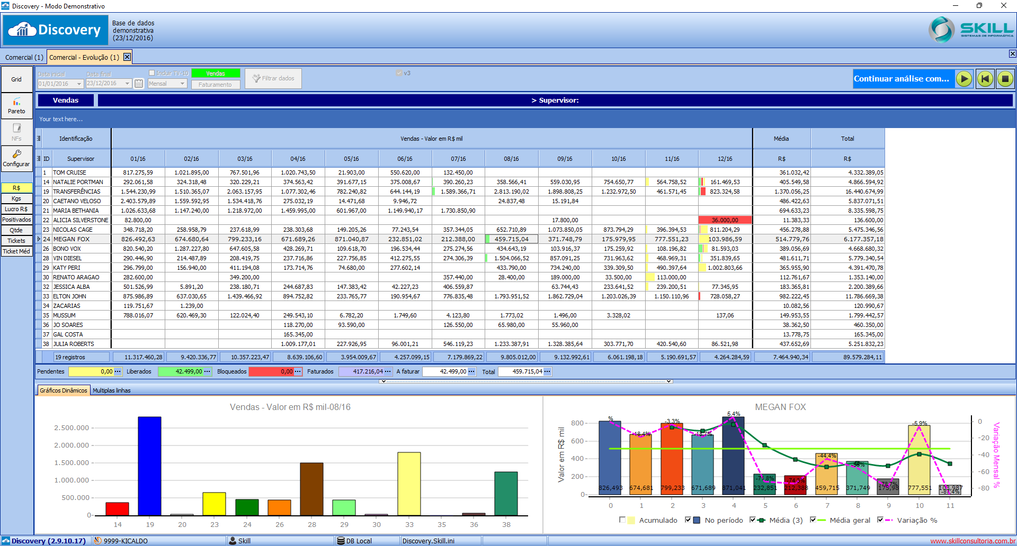Click the DB Local database icon

point(341,541)
